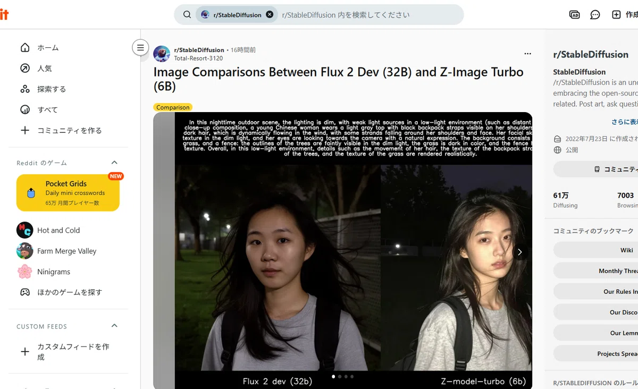Click the plus icon beside カスタムフィードを作成
The height and width of the screenshot is (389, 638).
point(25,352)
